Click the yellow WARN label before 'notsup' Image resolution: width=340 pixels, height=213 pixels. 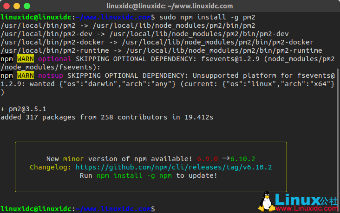pyautogui.click(x=26, y=75)
